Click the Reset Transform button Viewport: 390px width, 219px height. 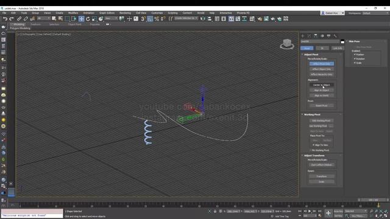[x=322, y=176]
